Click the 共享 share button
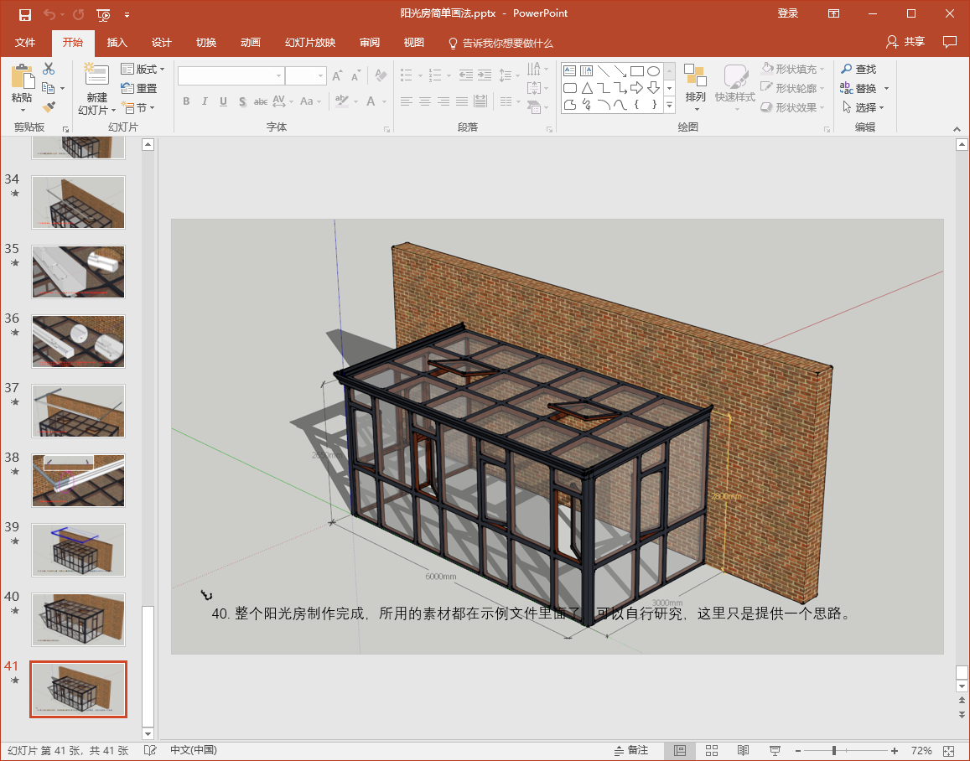 click(x=905, y=42)
